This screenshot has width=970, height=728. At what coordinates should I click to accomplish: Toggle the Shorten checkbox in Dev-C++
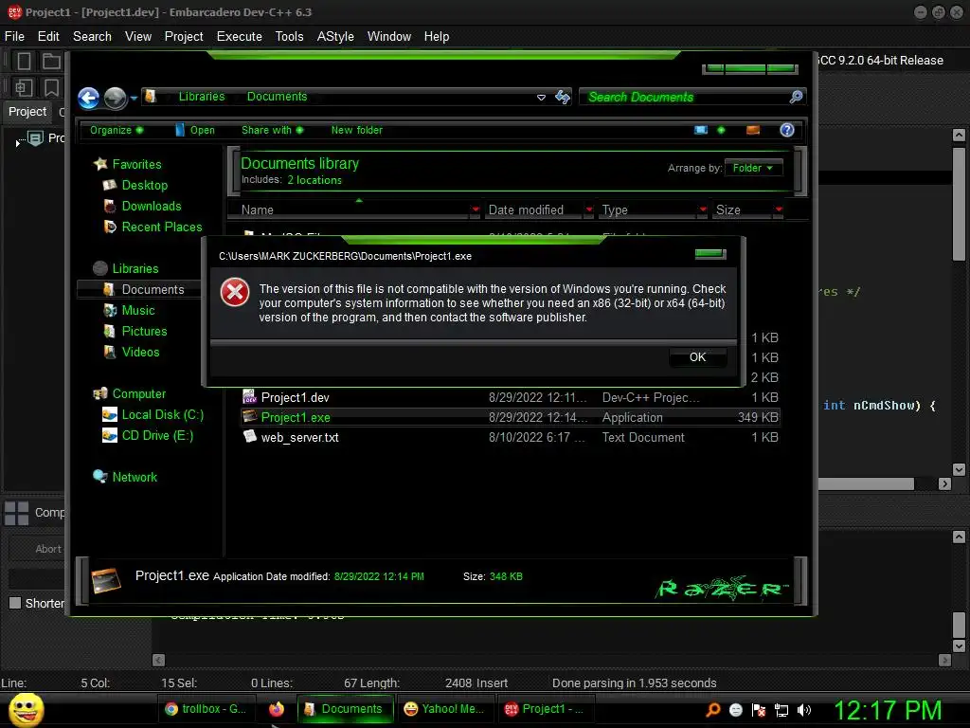point(15,603)
